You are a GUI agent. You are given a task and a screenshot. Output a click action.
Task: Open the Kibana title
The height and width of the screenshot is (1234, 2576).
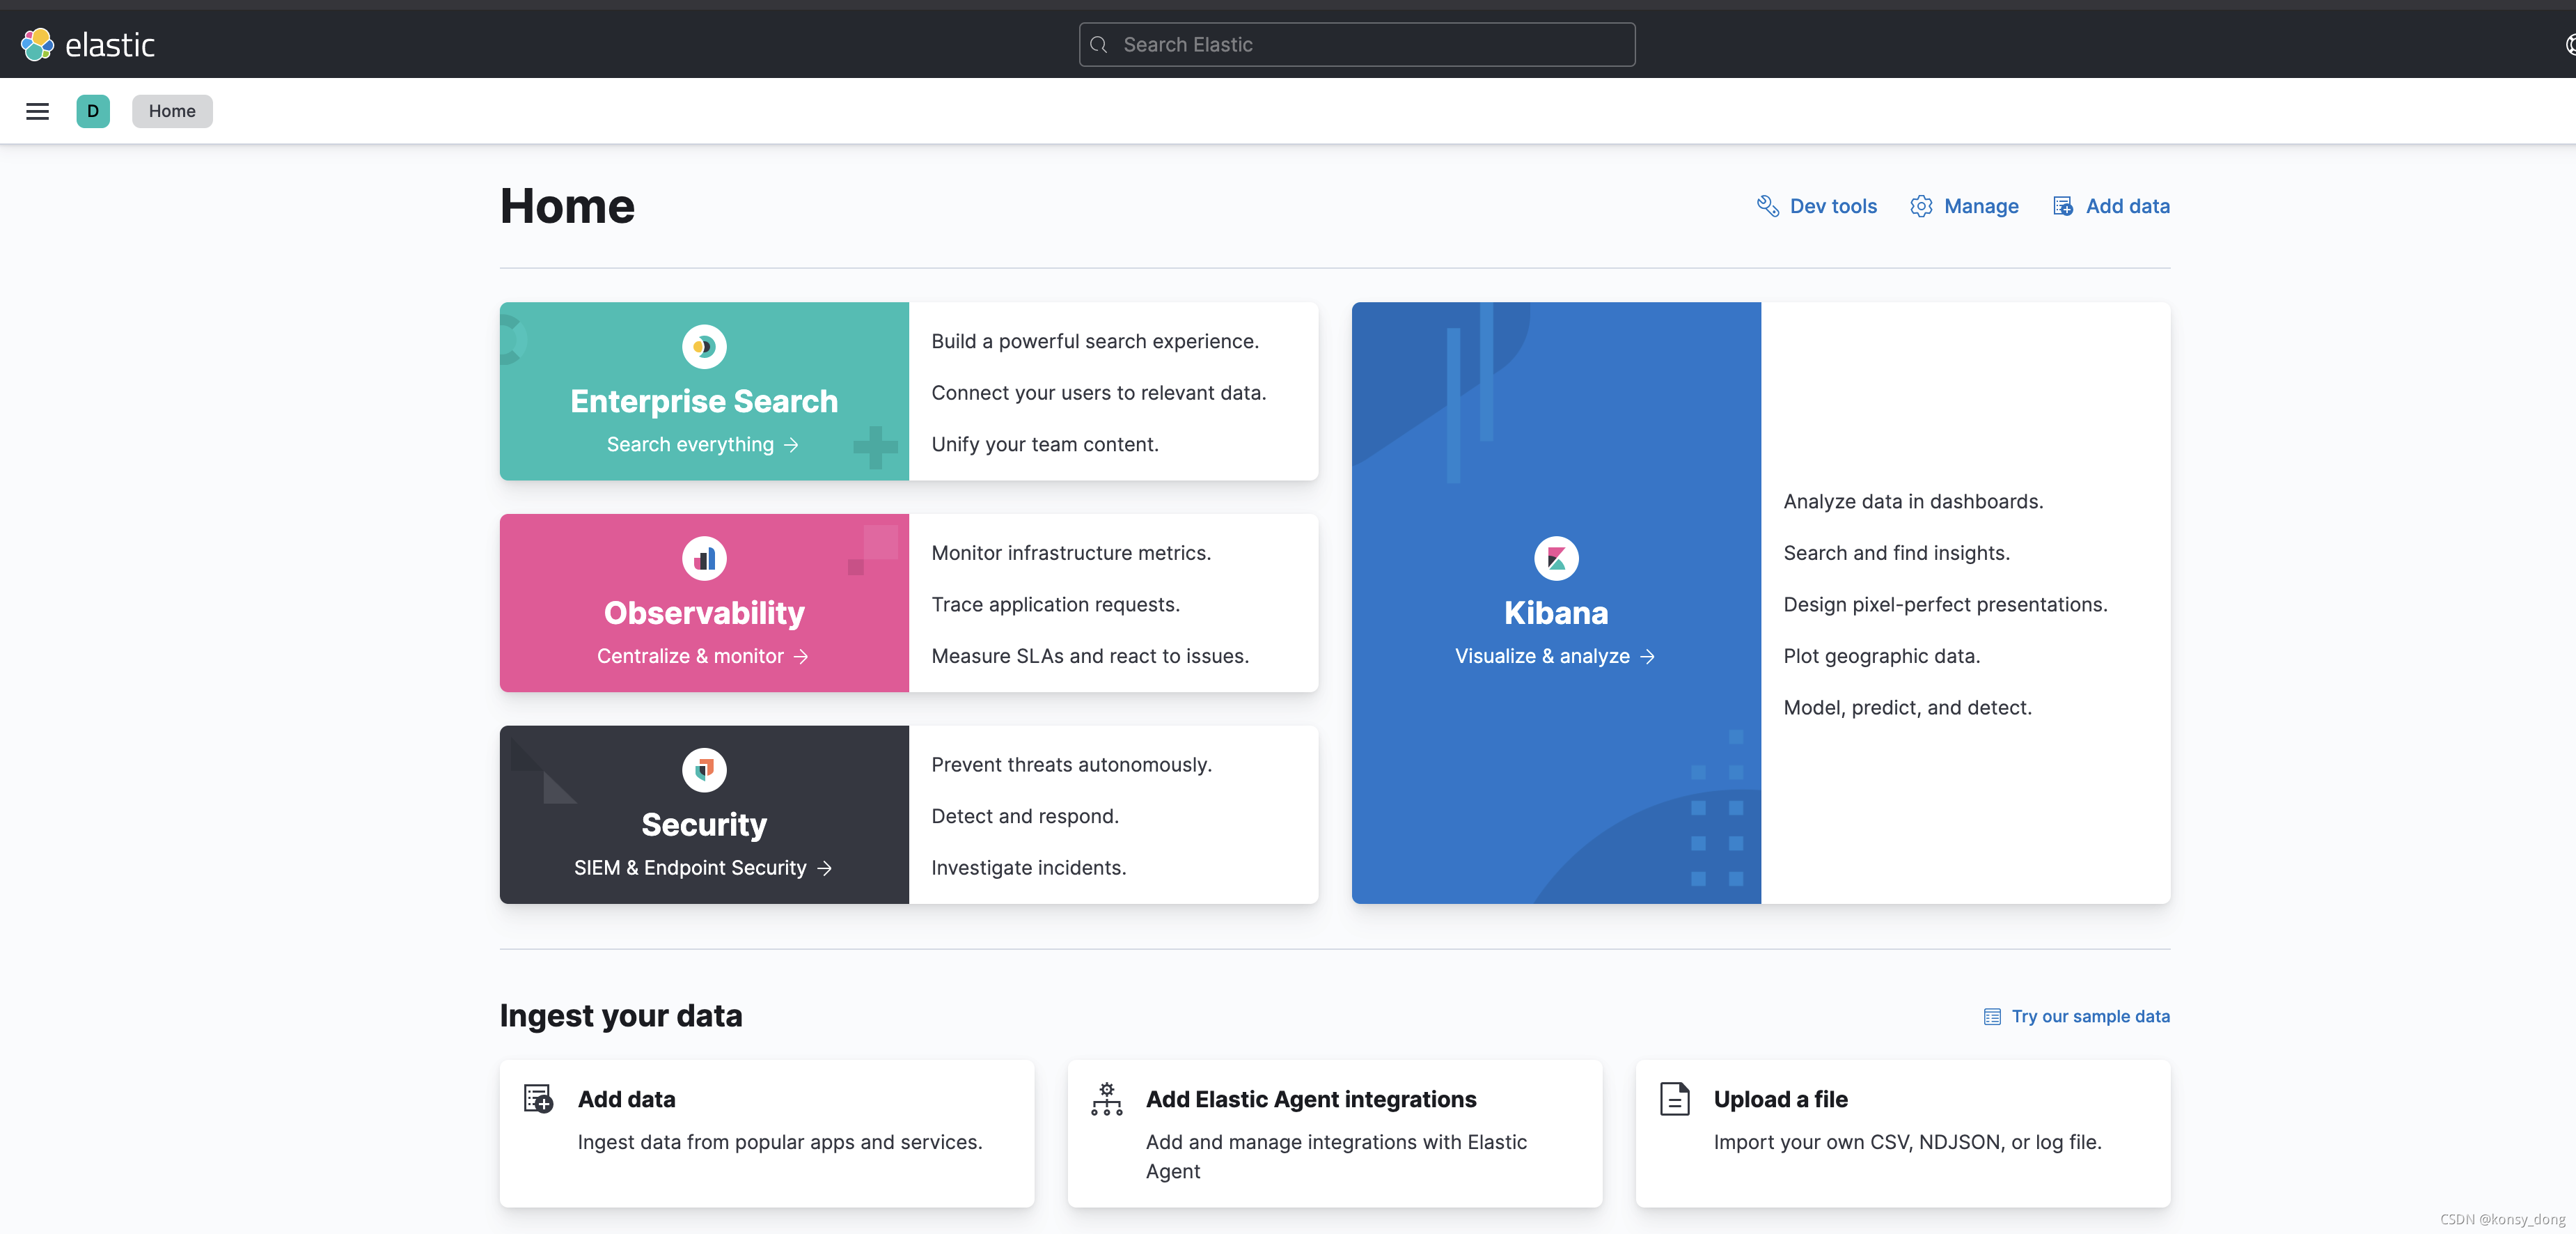coord(1556,613)
